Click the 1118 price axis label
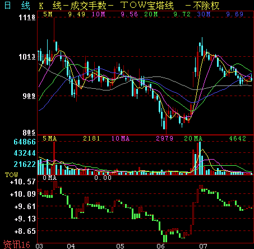The width and height of the screenshot is (254, 249). (27, 17)
